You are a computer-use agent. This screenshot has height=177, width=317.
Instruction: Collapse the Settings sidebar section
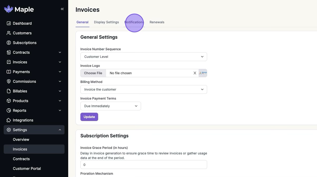point(60,130)
